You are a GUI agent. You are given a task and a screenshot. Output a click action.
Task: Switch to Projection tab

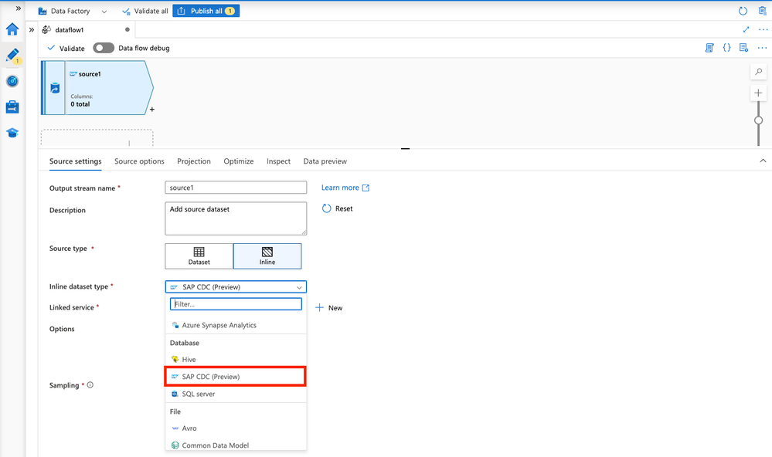(x=194, y=161)
